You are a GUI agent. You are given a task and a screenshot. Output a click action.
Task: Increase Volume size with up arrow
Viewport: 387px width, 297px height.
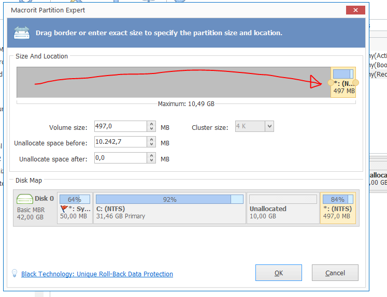click(151, 124)
